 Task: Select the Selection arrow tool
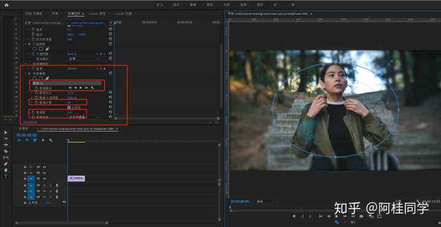click(6, 132)
